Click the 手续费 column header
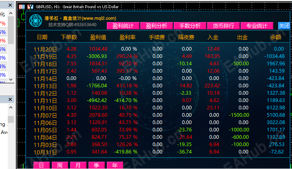The image size is (292, 169). [157, 37]
